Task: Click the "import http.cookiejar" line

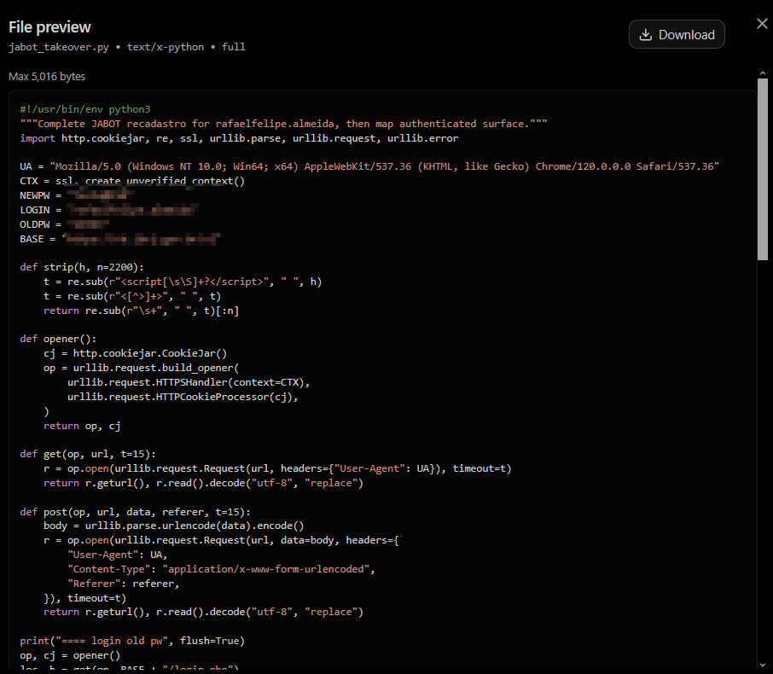Action: point(239,138)
